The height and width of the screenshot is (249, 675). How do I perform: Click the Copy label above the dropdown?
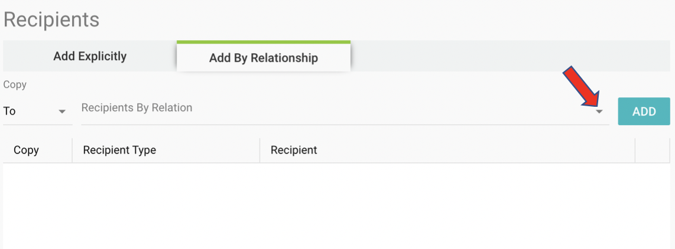(15, 84)
